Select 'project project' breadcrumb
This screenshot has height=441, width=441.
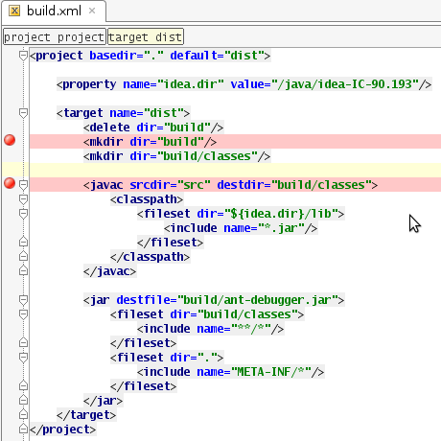point(54,37)
